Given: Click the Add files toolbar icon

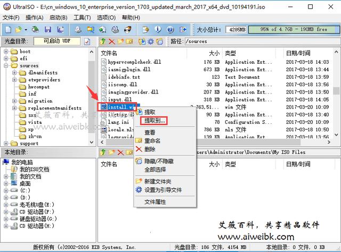Looking at the screenshot, I should [x=145, y=30].
